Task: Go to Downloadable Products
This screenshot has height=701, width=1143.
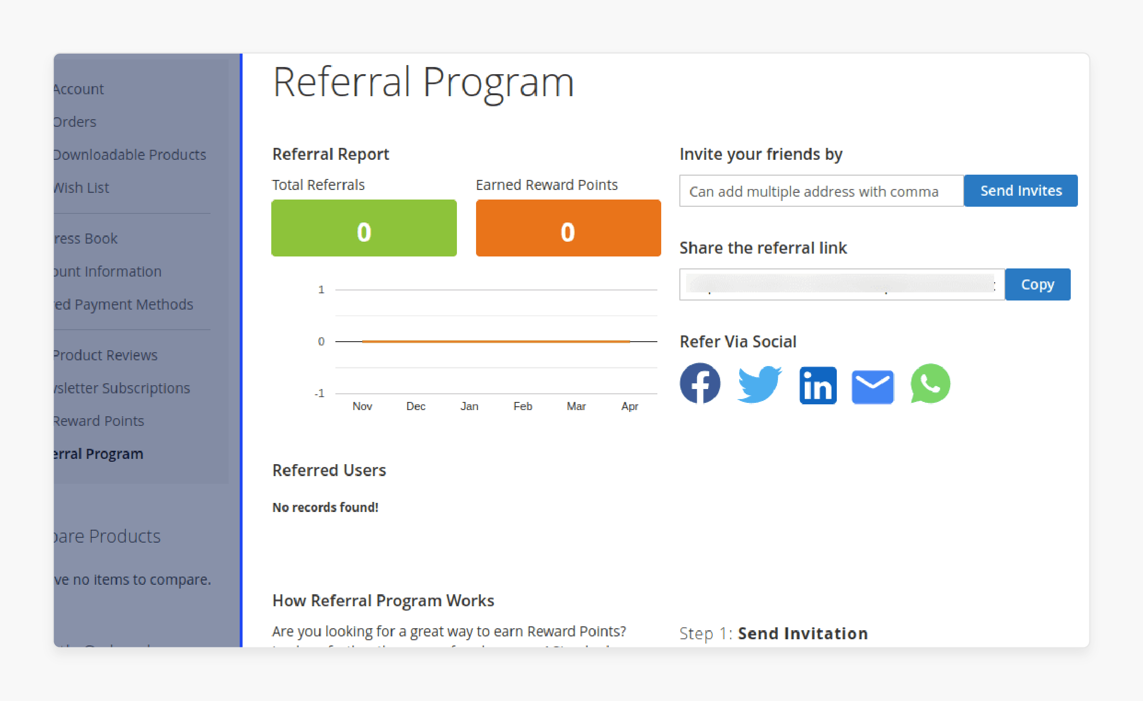Action: click(130, 155)
